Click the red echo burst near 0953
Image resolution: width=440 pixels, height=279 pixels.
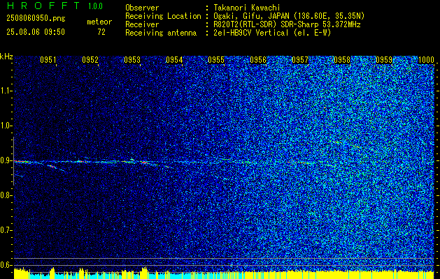[x=144, y=162]
